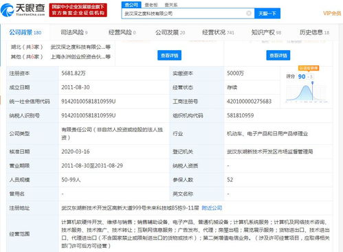
Task: Click the 曾用名 label cell
Action: click(x=32, y=194)
